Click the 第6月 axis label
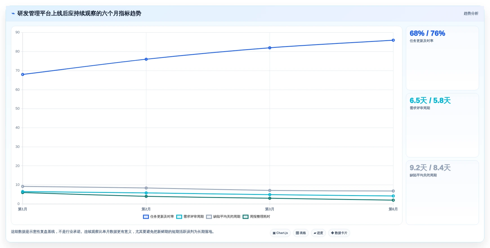Screen dimensions: 490x248 [393, 209]
